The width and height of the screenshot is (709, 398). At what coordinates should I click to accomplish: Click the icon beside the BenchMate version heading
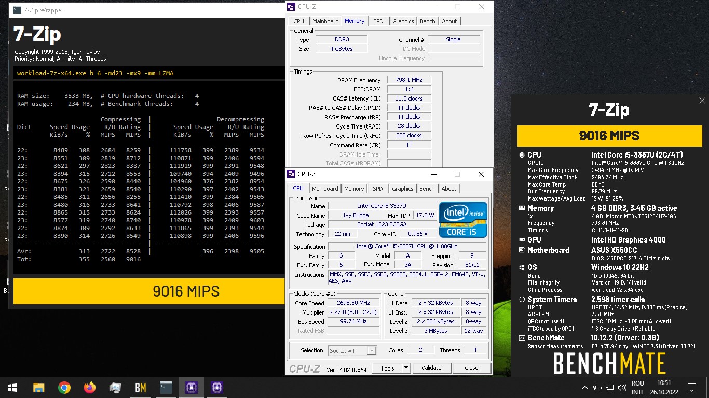tap(522, 338)
